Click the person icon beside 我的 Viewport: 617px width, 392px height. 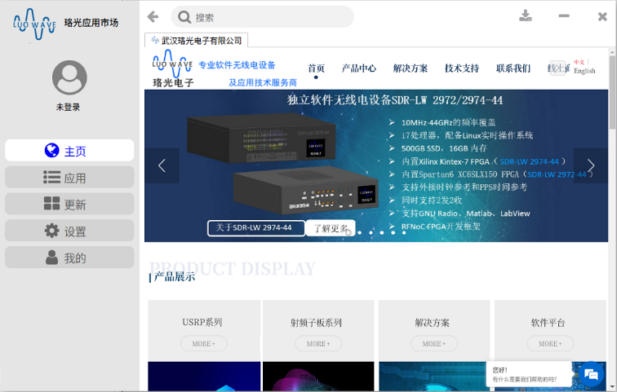pyautogui.click(x=51, y=258)
